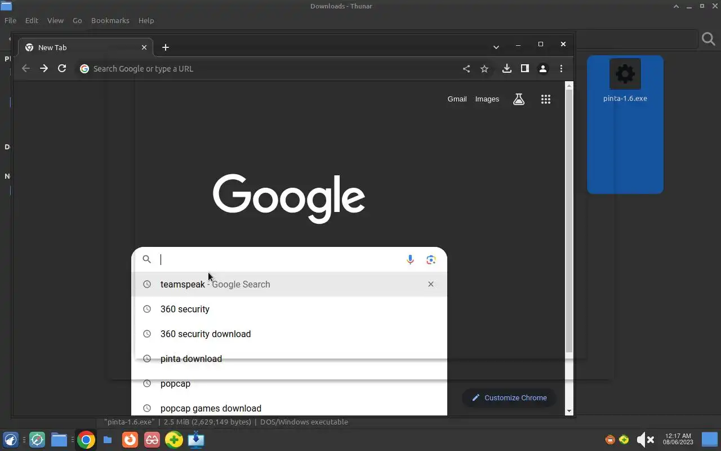Start voice search with microphone icon
Image resolution: width=721 pixels, height=451 pixels.
[410, 259]
